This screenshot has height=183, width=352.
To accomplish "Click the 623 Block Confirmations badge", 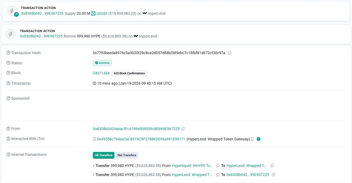I will coord(129,73).
